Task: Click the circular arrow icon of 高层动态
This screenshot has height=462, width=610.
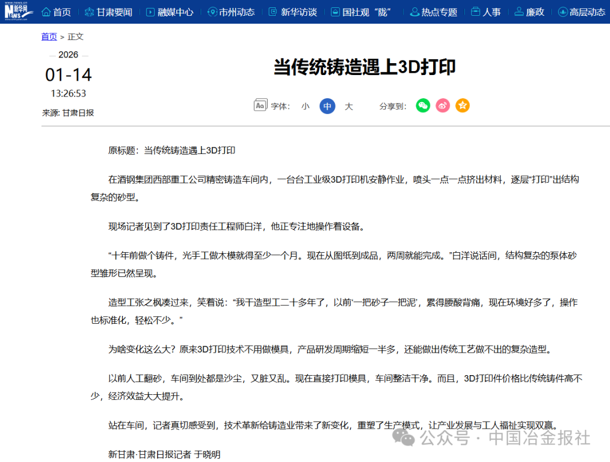Action: (x=562, y=11)
